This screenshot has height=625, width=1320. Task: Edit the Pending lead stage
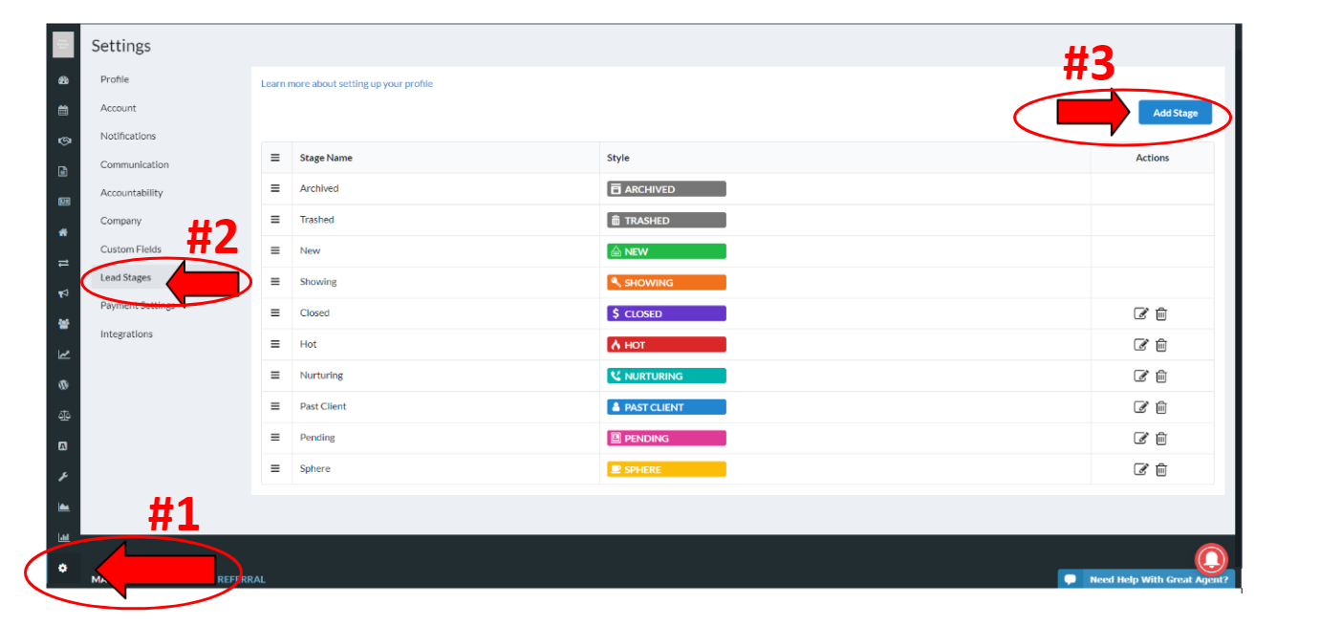click(1140, 438)
